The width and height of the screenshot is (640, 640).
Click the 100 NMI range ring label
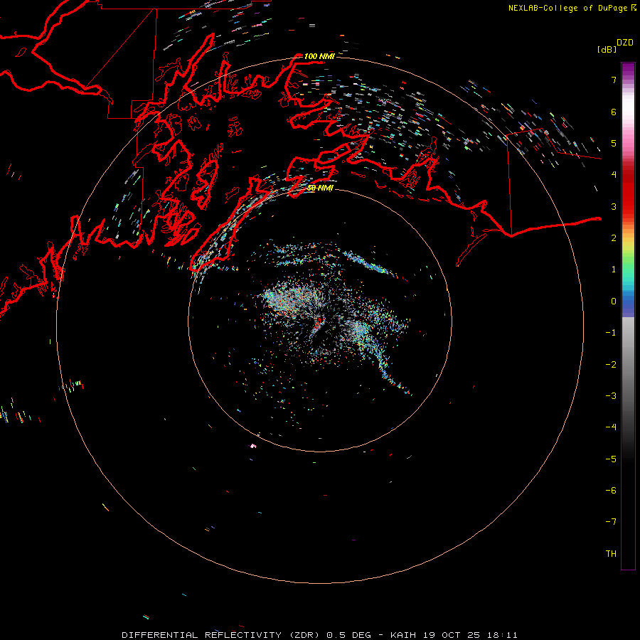[319, 56]
